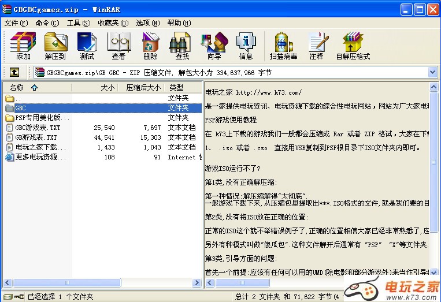441x302 pixels.
Task: Open the 文件 (File) menu
Action: click(x=16, y=23)
